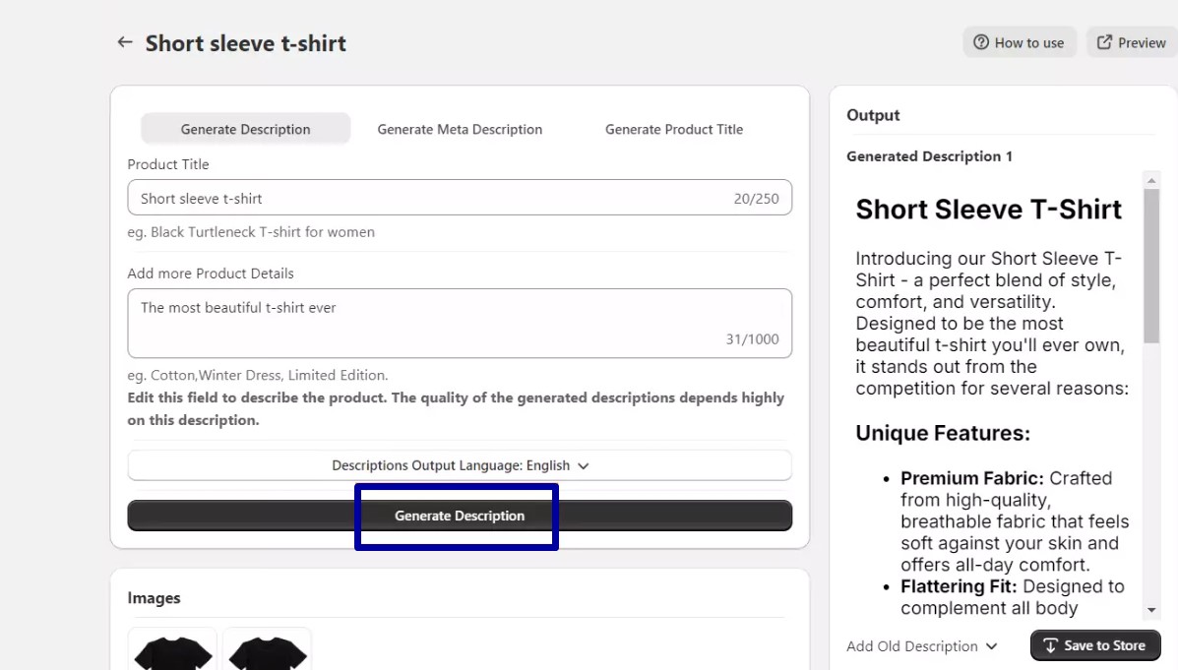Screen dimensions: 1178x670
Task: Click the 'Unique Features:' heading
Action: click(943, 434)
